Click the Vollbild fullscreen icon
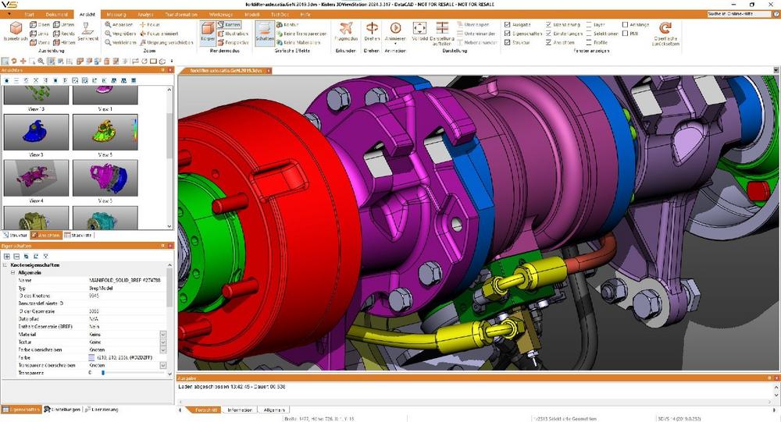Screen dimensions: 781x422 [419, 31]
